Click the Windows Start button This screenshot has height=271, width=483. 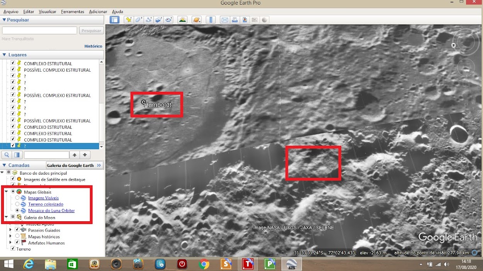(x=9, y=264)
